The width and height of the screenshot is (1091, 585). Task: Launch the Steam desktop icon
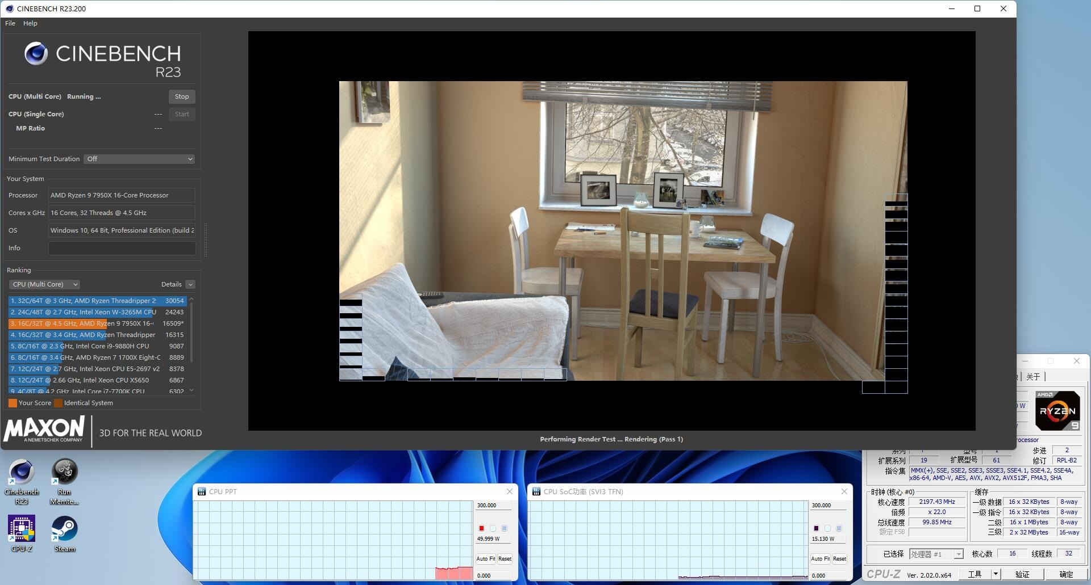64,533
